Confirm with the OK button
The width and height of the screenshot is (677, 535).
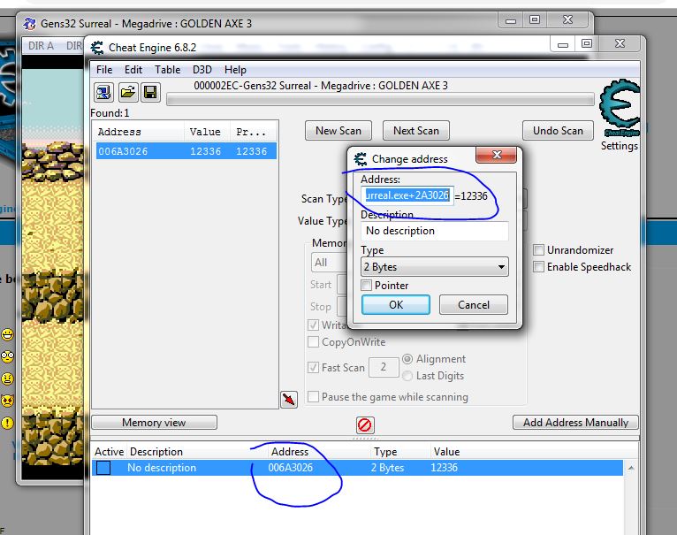395,305
